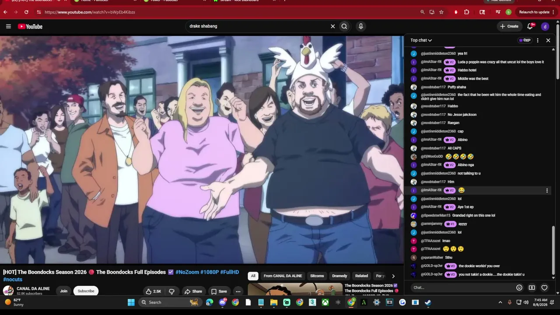This screenshot has height=315, width=560.
Task: Open the YouTube account avatar menu
Action: pos(545,26)
